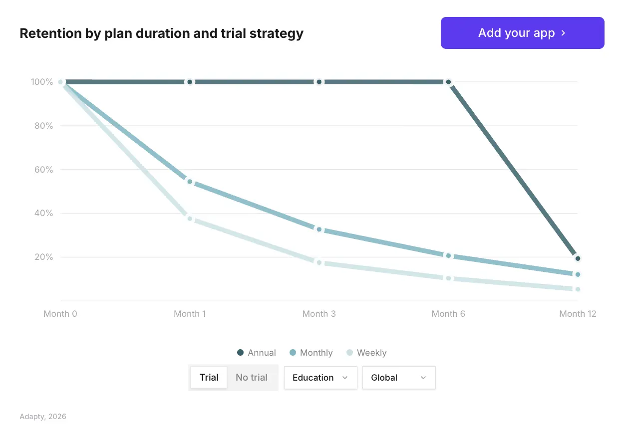Expand the Global dropdown chevron
Screen dimensions: 621x441
(x=423, y=378)
